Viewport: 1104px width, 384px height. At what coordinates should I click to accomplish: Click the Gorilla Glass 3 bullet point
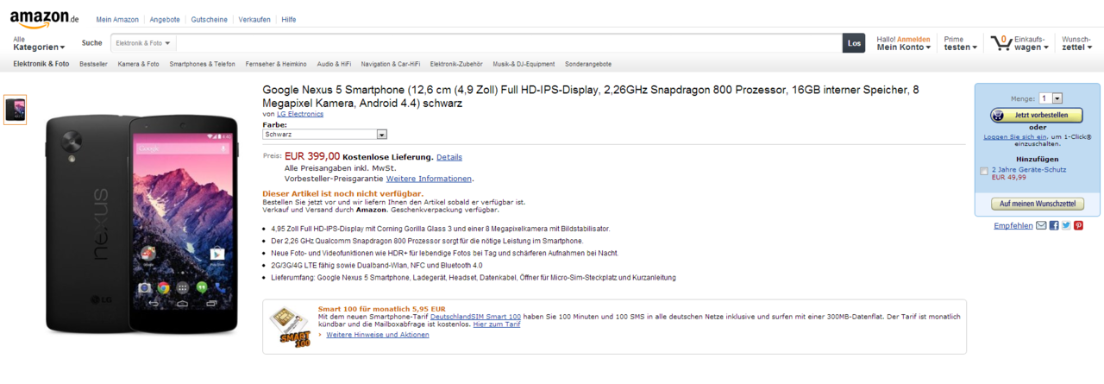point(440,229)
